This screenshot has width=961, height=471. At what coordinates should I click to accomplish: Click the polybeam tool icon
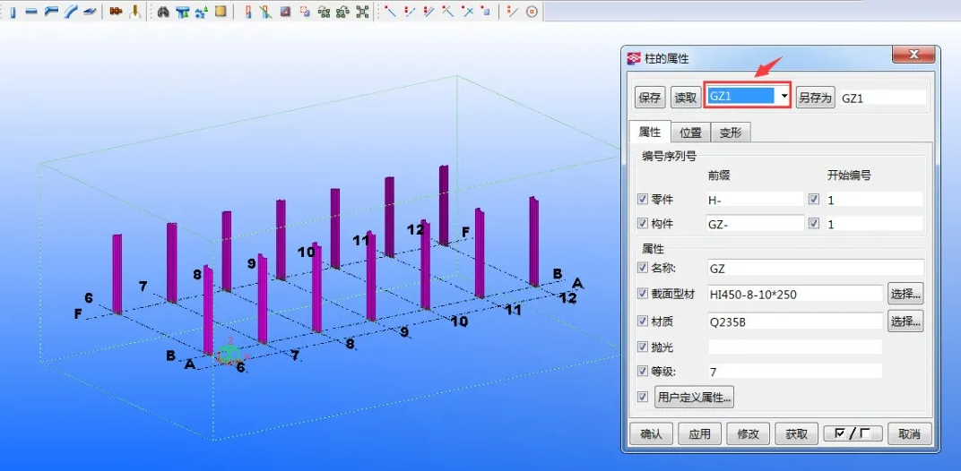[50, 12]
